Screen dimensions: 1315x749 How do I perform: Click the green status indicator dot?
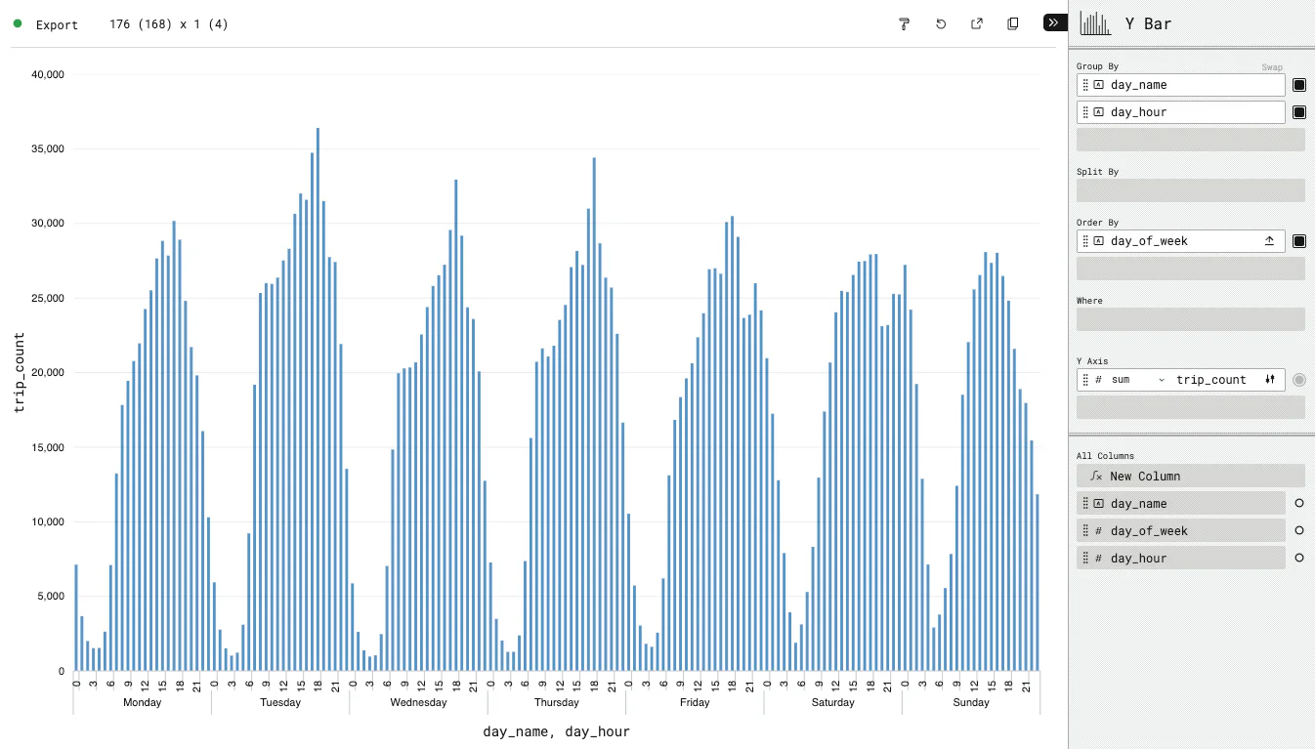tap(18, 23)
